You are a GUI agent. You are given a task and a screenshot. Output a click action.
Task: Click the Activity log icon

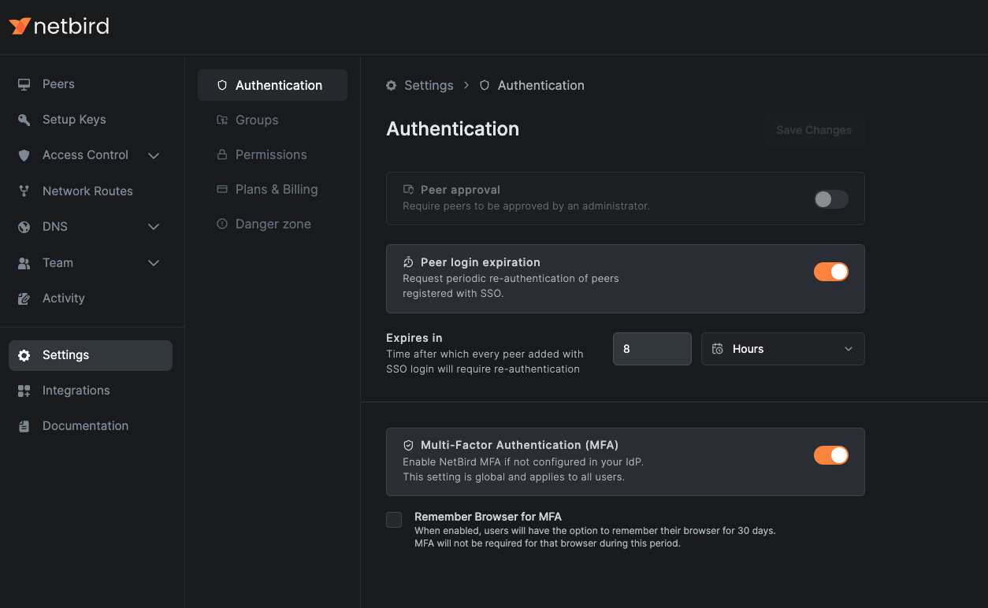point(24,298)
